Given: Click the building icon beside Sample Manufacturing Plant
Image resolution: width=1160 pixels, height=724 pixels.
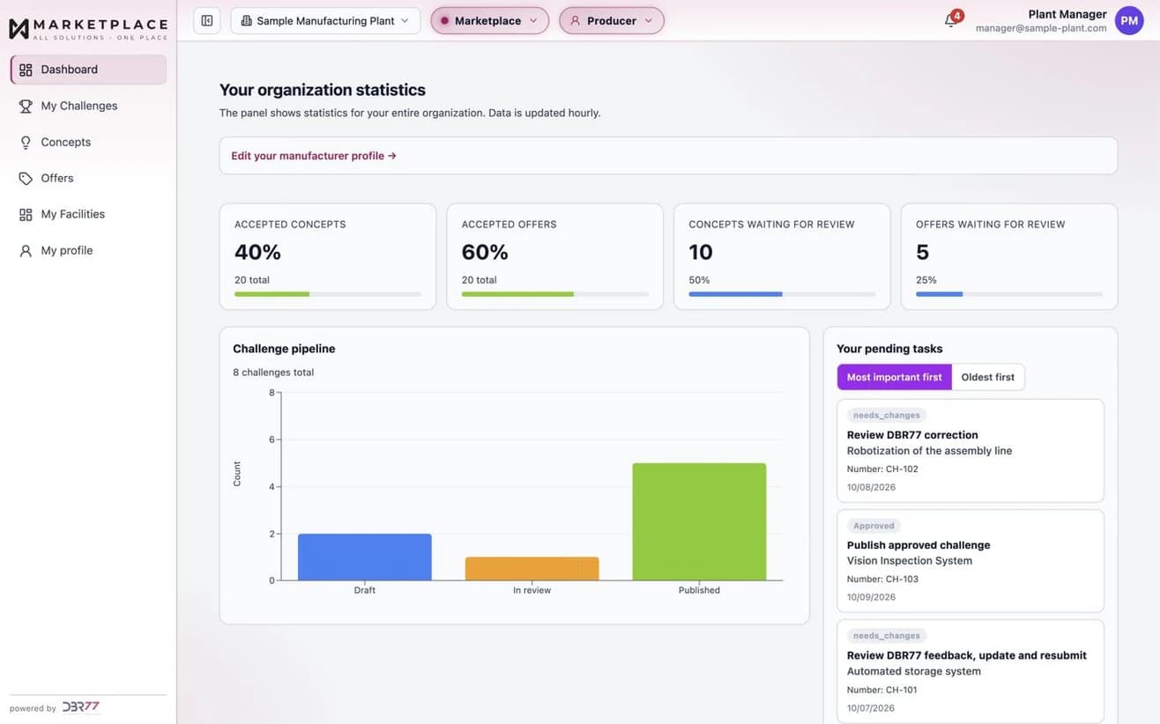Looking at the screenshot, I should point(246,20).
